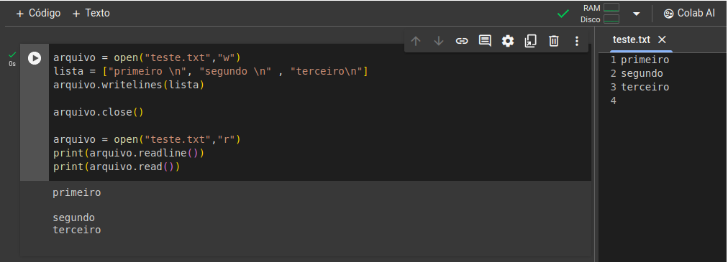Click the arquivo.close() code line
The height and width of the screenshot is (262, 728).
click(x=99, y=112)
